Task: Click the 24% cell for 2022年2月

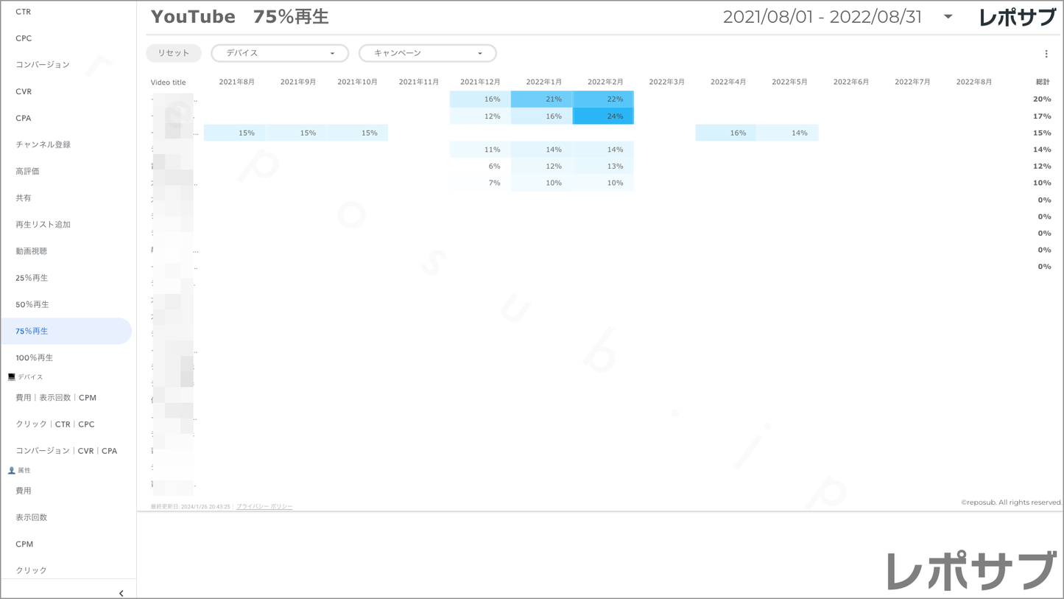Action: pos(603,116)
